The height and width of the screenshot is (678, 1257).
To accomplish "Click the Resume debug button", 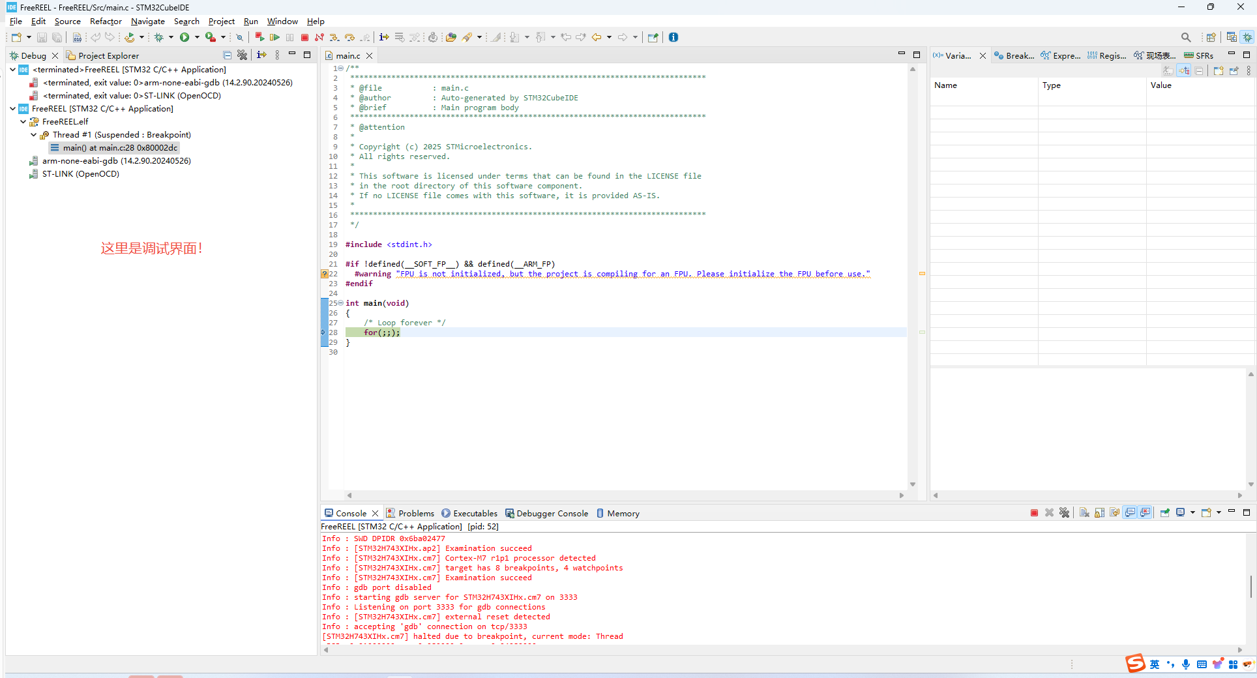I will (x=274, y=37).
